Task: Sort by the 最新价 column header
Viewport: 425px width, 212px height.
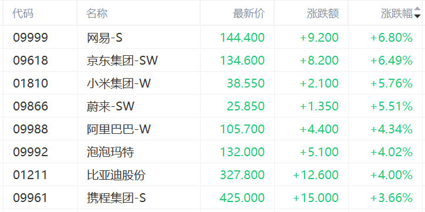Action: pos(249,13)
